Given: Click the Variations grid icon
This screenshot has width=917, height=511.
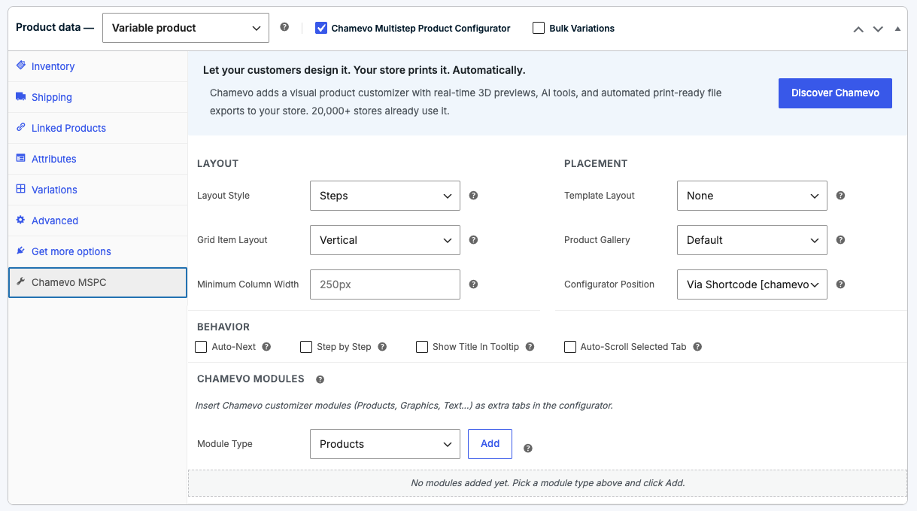Looking at the screenshot, I should [x=21, y=189].
